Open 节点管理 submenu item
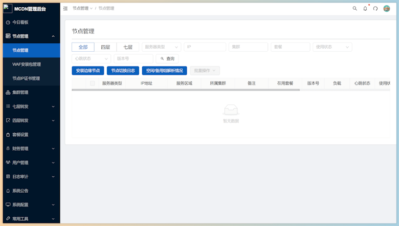 click(32, 50)
